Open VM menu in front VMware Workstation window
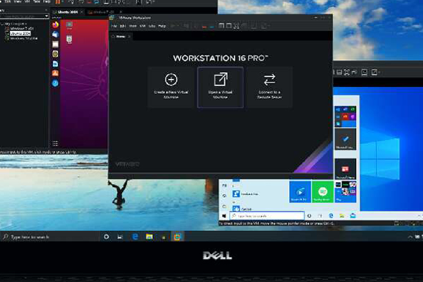The image size is (423, 282). pyautogui.click(x=143, y=26)
